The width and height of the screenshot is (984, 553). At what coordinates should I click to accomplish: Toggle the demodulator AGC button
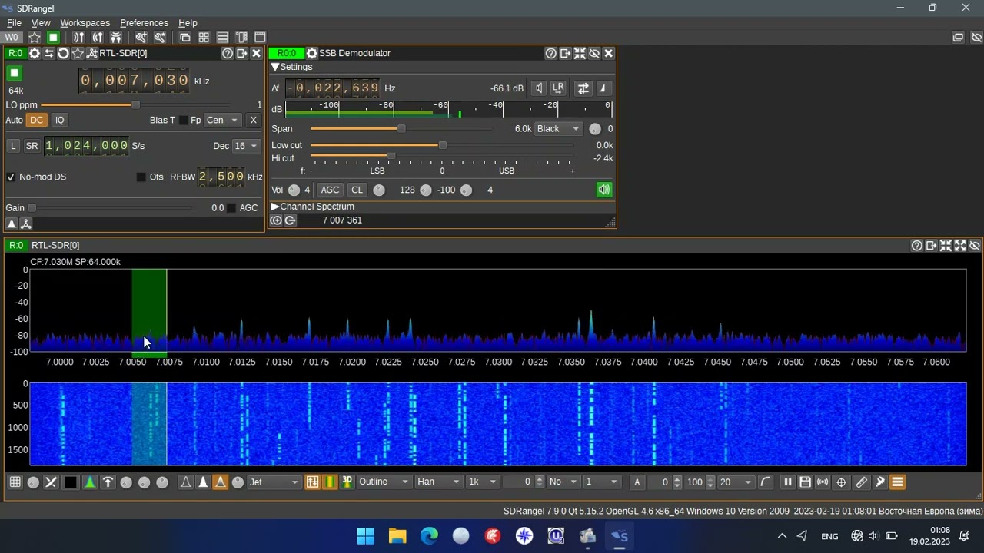pos(330,190)
